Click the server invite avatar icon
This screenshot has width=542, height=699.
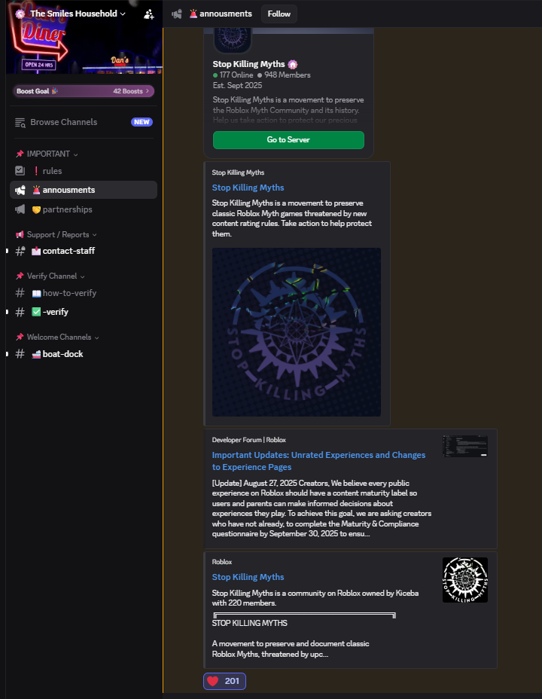233,39
